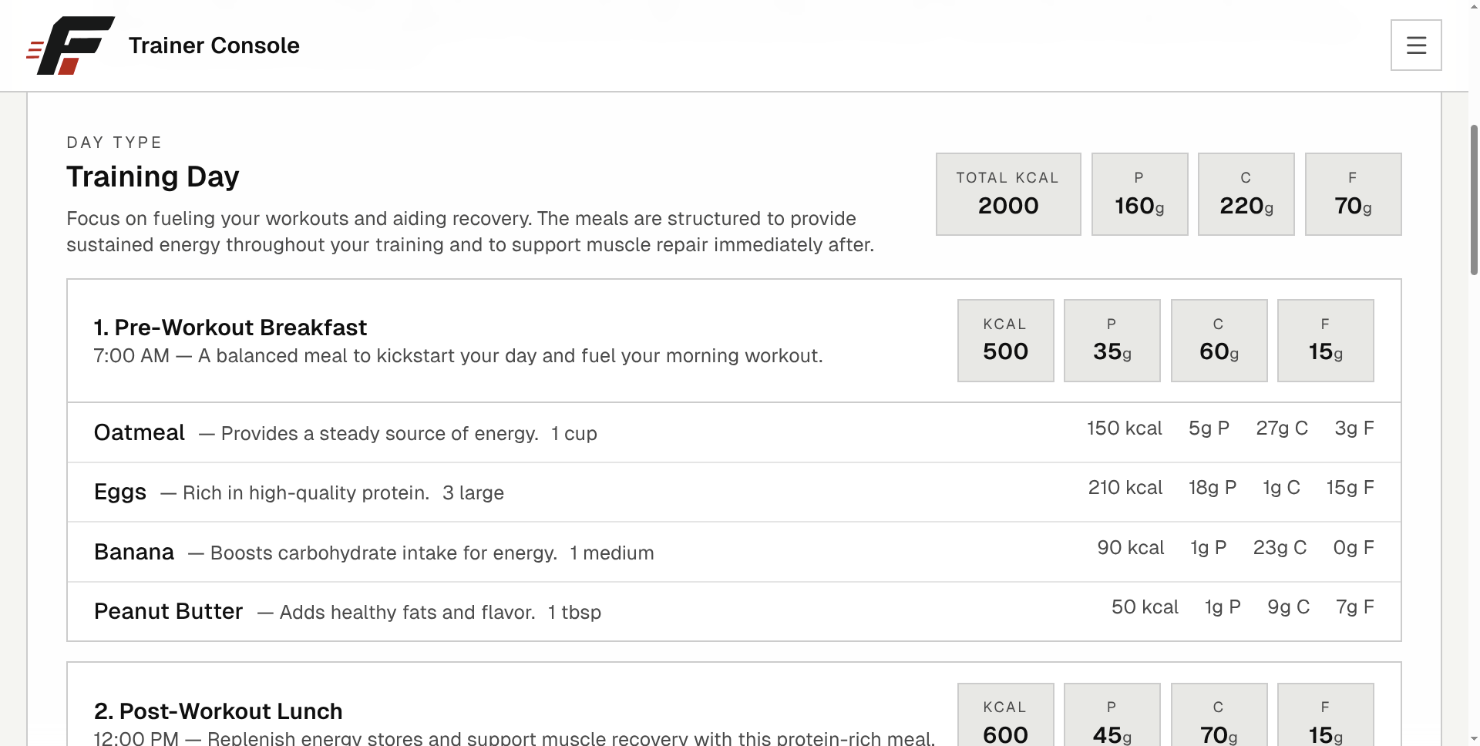Select the Oatmeal food row
Image resolution: width=1480 pixels, height=746 pixels.
pos(734,432)
